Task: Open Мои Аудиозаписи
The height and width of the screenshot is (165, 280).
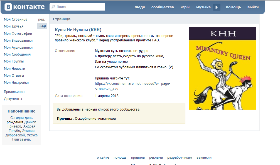Action: (x=18, y=47)
